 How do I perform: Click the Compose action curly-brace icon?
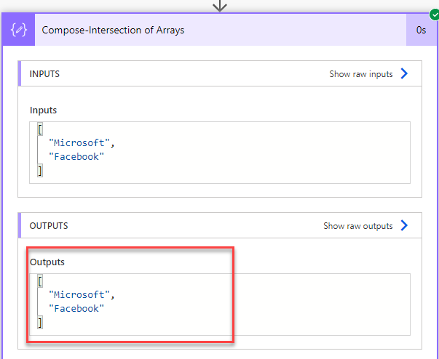pyautogui.click(x=19, y=30)
